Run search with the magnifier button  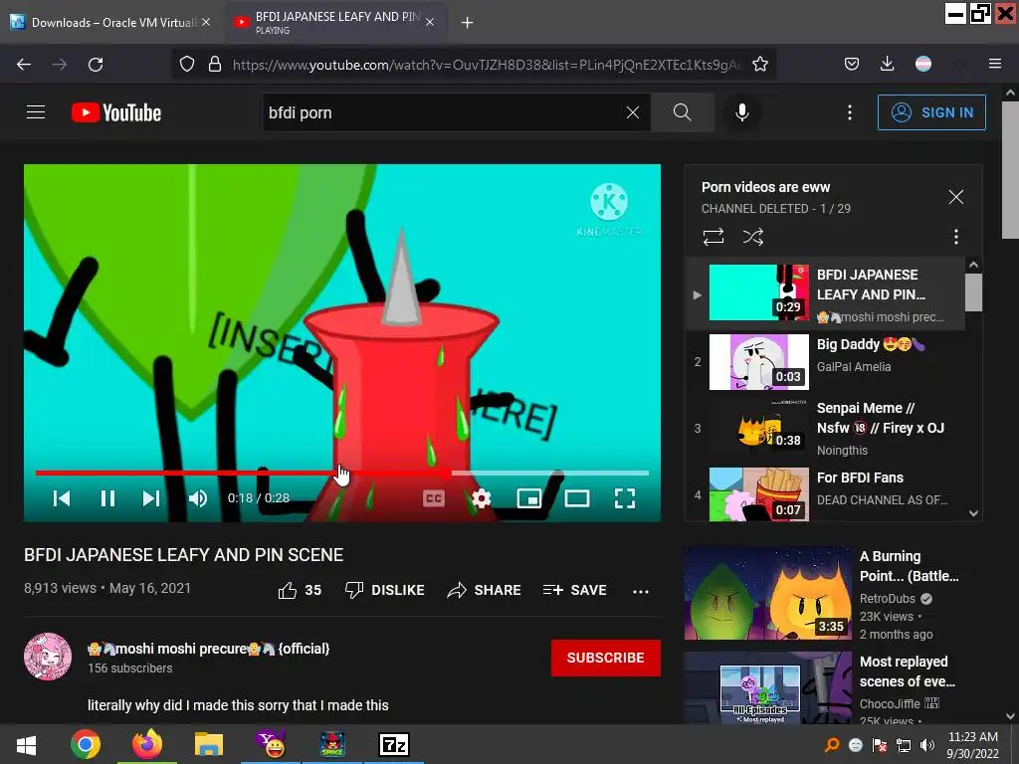point(682,112)
